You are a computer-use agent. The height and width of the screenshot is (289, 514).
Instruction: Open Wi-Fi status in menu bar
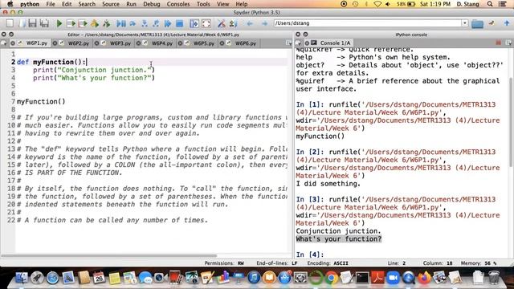(x=377, y=4)
